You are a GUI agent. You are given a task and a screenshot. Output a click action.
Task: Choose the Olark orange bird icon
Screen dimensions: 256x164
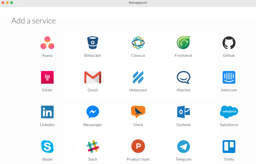coord(138,112)
